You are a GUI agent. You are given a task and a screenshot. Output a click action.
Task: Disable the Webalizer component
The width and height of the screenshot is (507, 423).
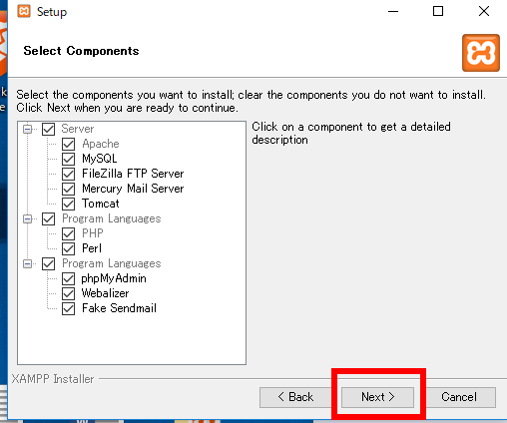tap(68, 293)
